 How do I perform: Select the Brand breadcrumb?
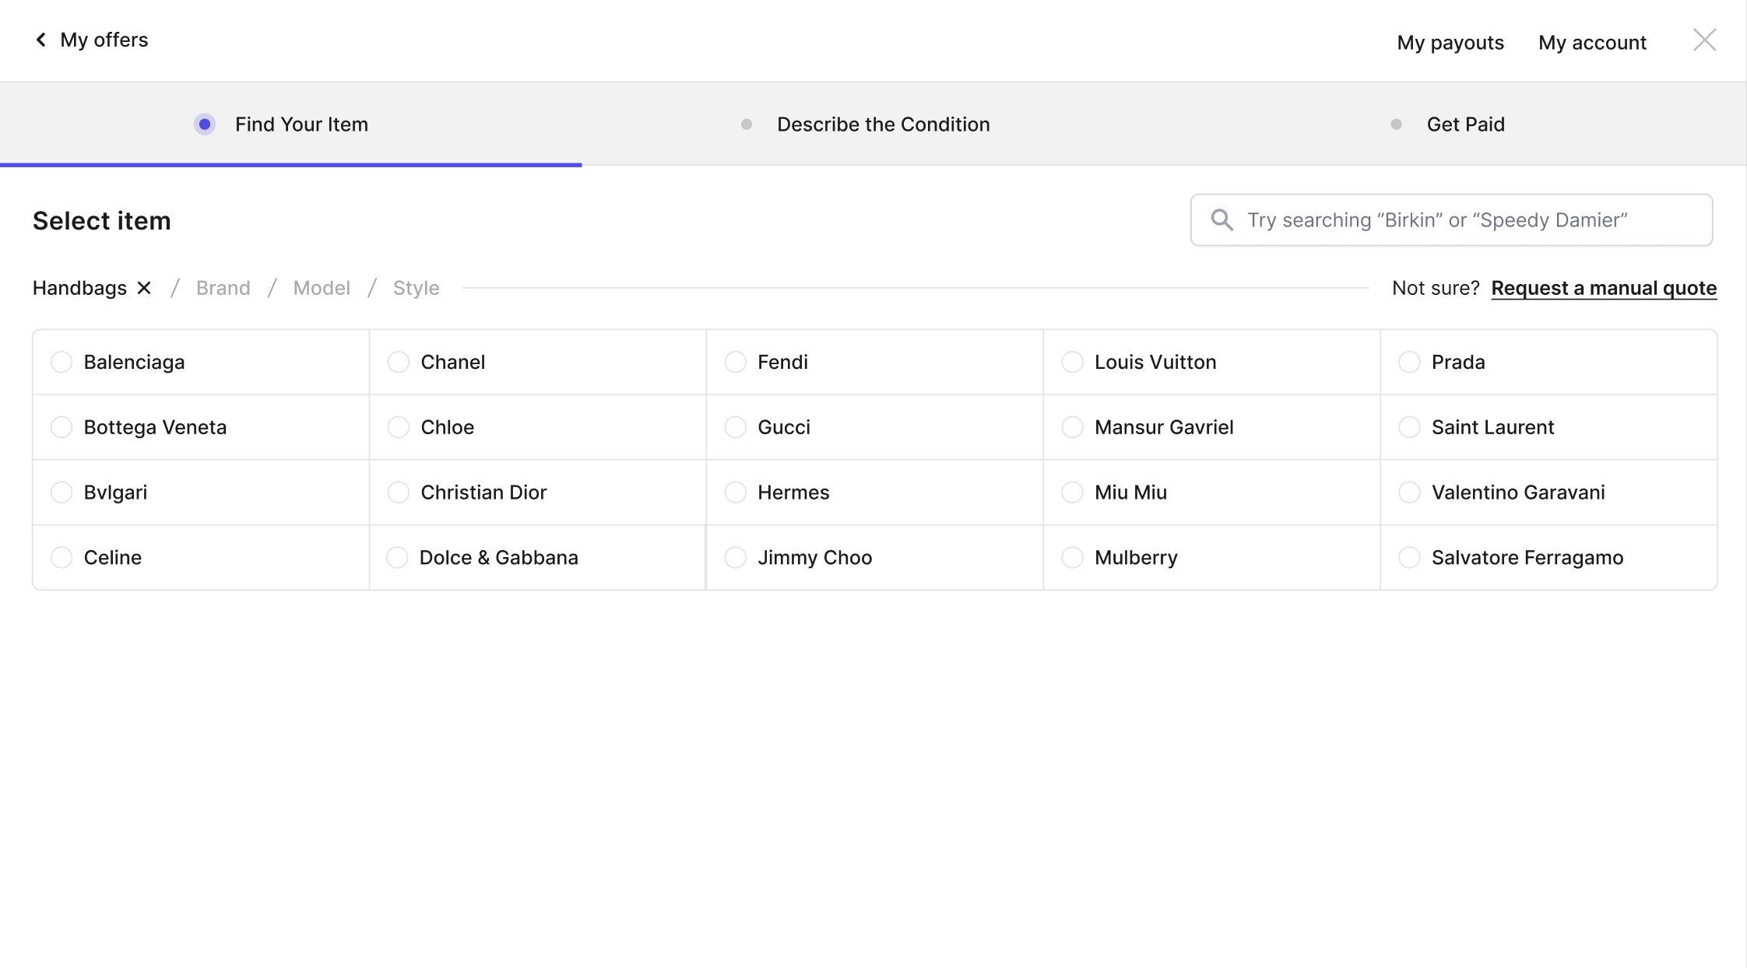pos(223,288)
